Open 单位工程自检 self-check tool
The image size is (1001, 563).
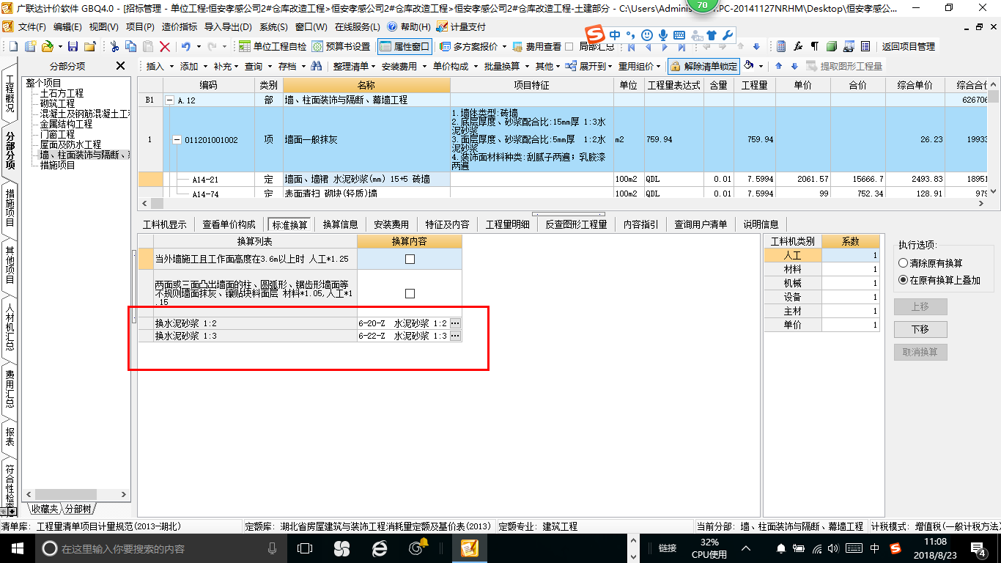click(x=273, y=46)
